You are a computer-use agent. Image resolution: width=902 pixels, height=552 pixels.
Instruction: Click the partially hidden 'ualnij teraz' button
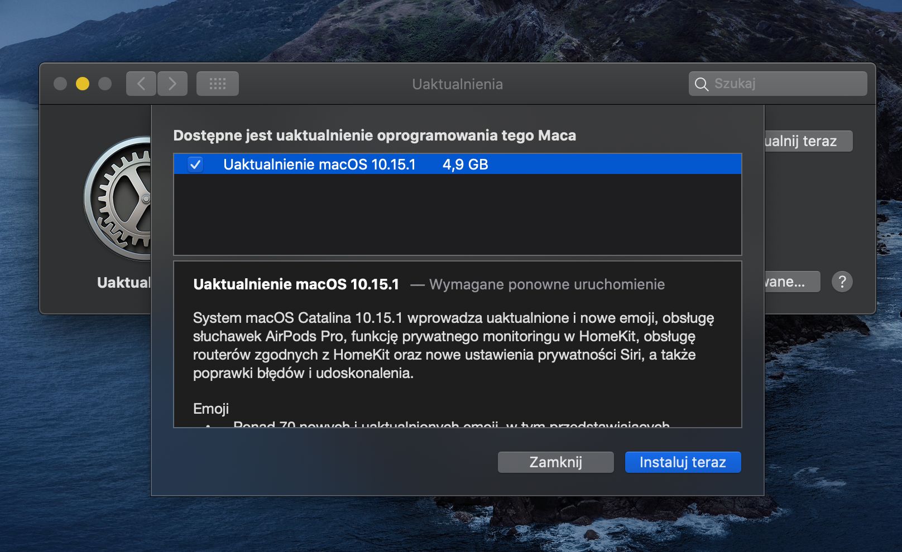tap(808, 141)
